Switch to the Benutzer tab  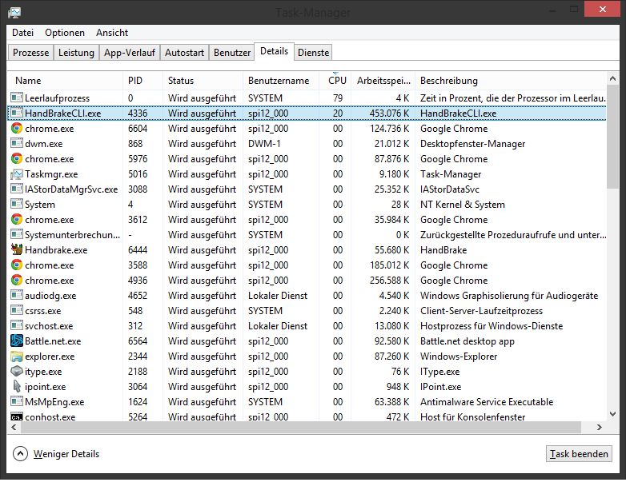232,52
